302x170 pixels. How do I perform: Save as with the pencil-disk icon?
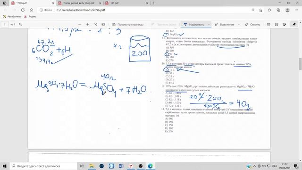pyautogui.click(x=284, y=25)
